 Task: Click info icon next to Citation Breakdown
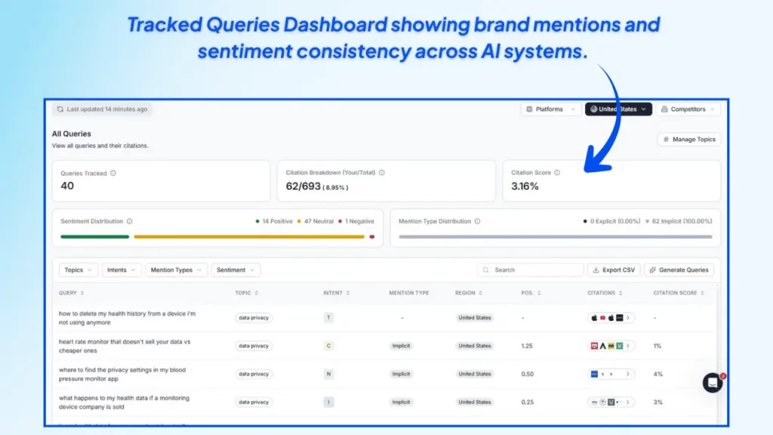[x=381, y=173]
